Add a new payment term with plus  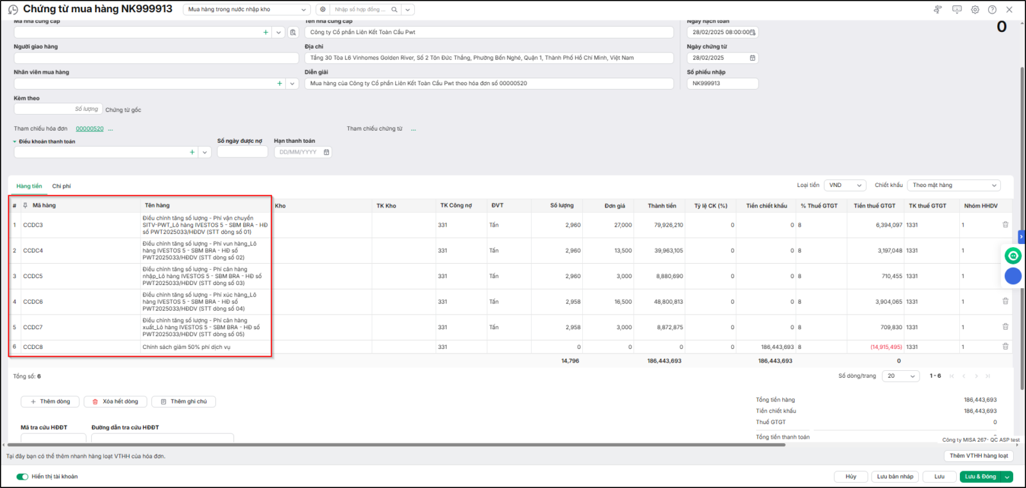pos(192,152)
